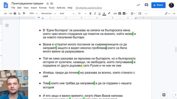Screen dimensions: 177x99
Task: Open the editing mode pencil dropdown
Action: [167, 13]
